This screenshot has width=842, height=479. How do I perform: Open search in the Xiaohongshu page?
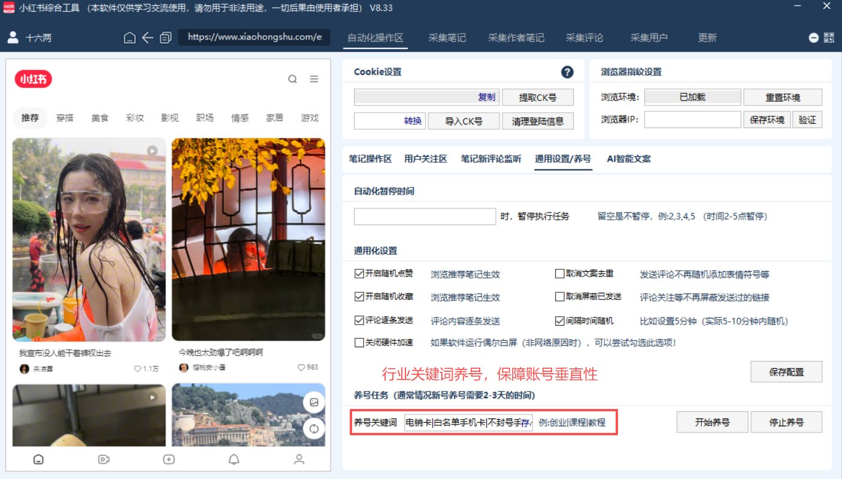(x=293, y=79)
